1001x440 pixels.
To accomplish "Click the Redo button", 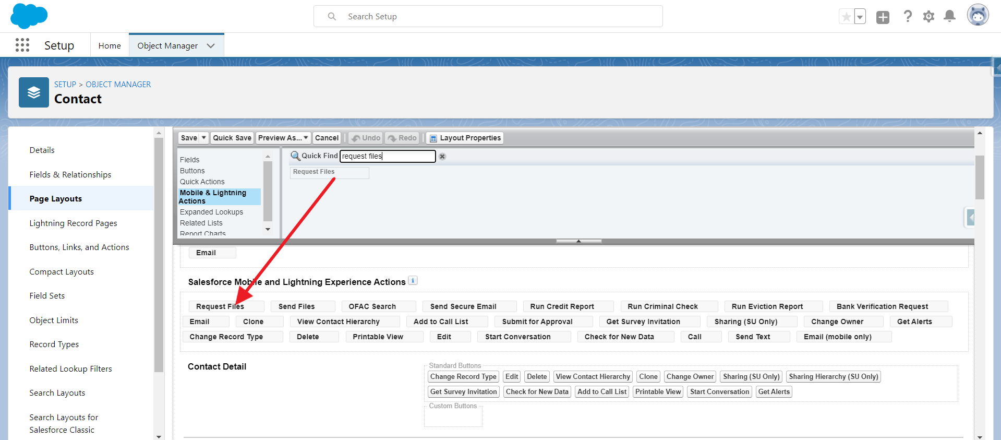I will pos(402,138).
